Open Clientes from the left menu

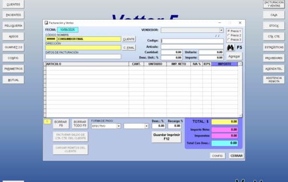13,4
